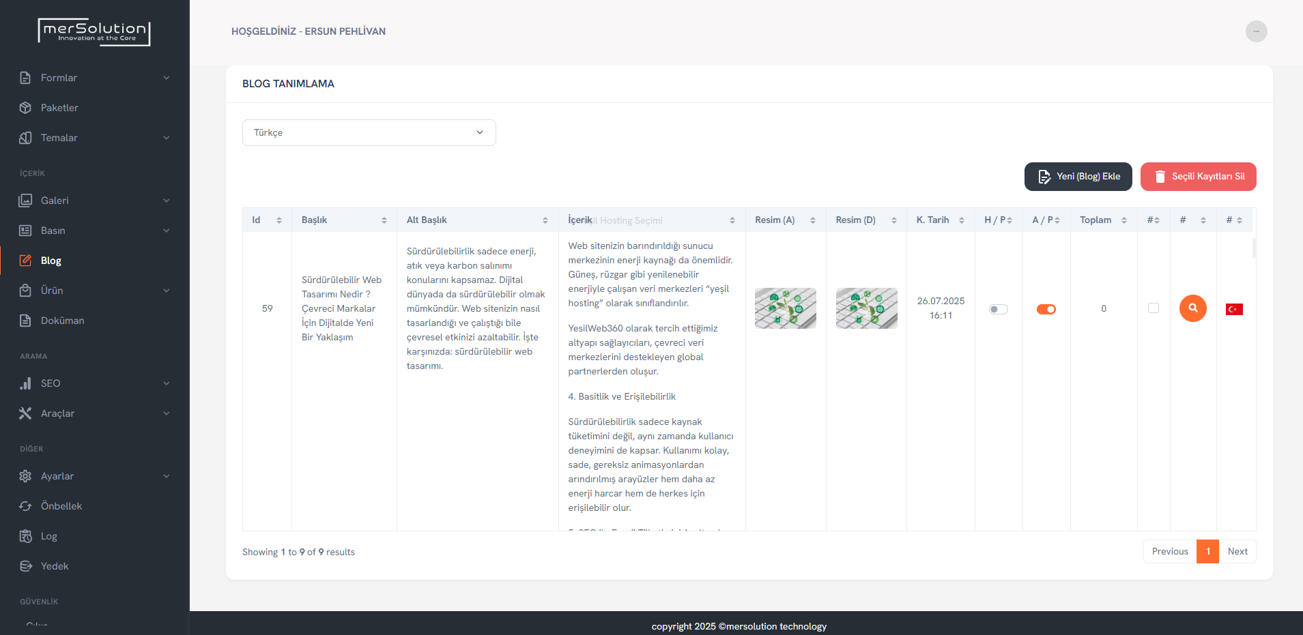Click the Log icon in sidebar

[25, 536]
